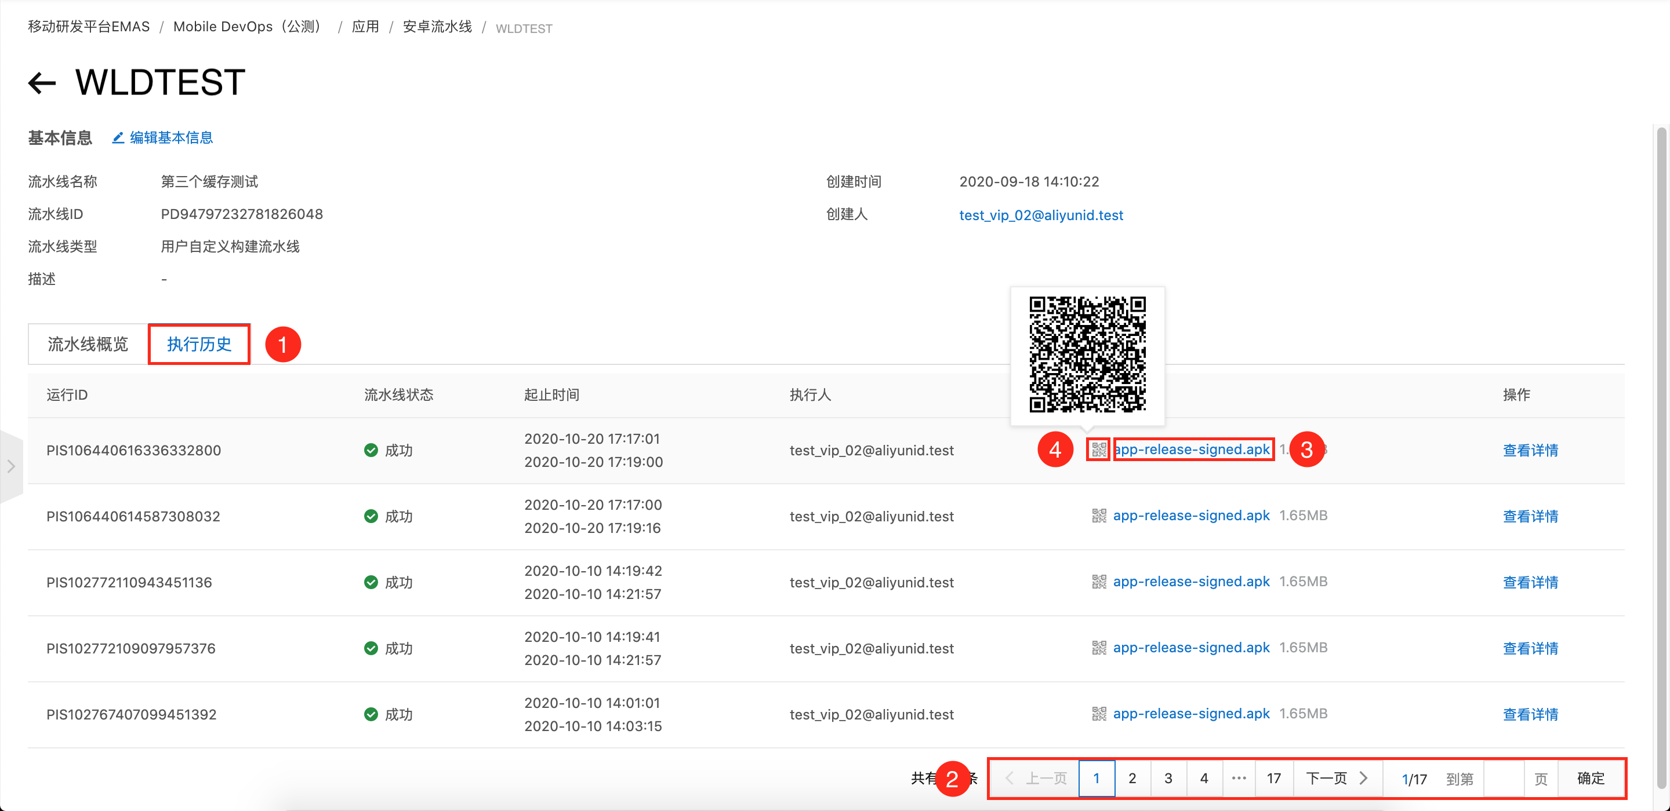1670x811 pixels.
Task: Download apk from run PIS106440614587308032
Action: 1191,516
